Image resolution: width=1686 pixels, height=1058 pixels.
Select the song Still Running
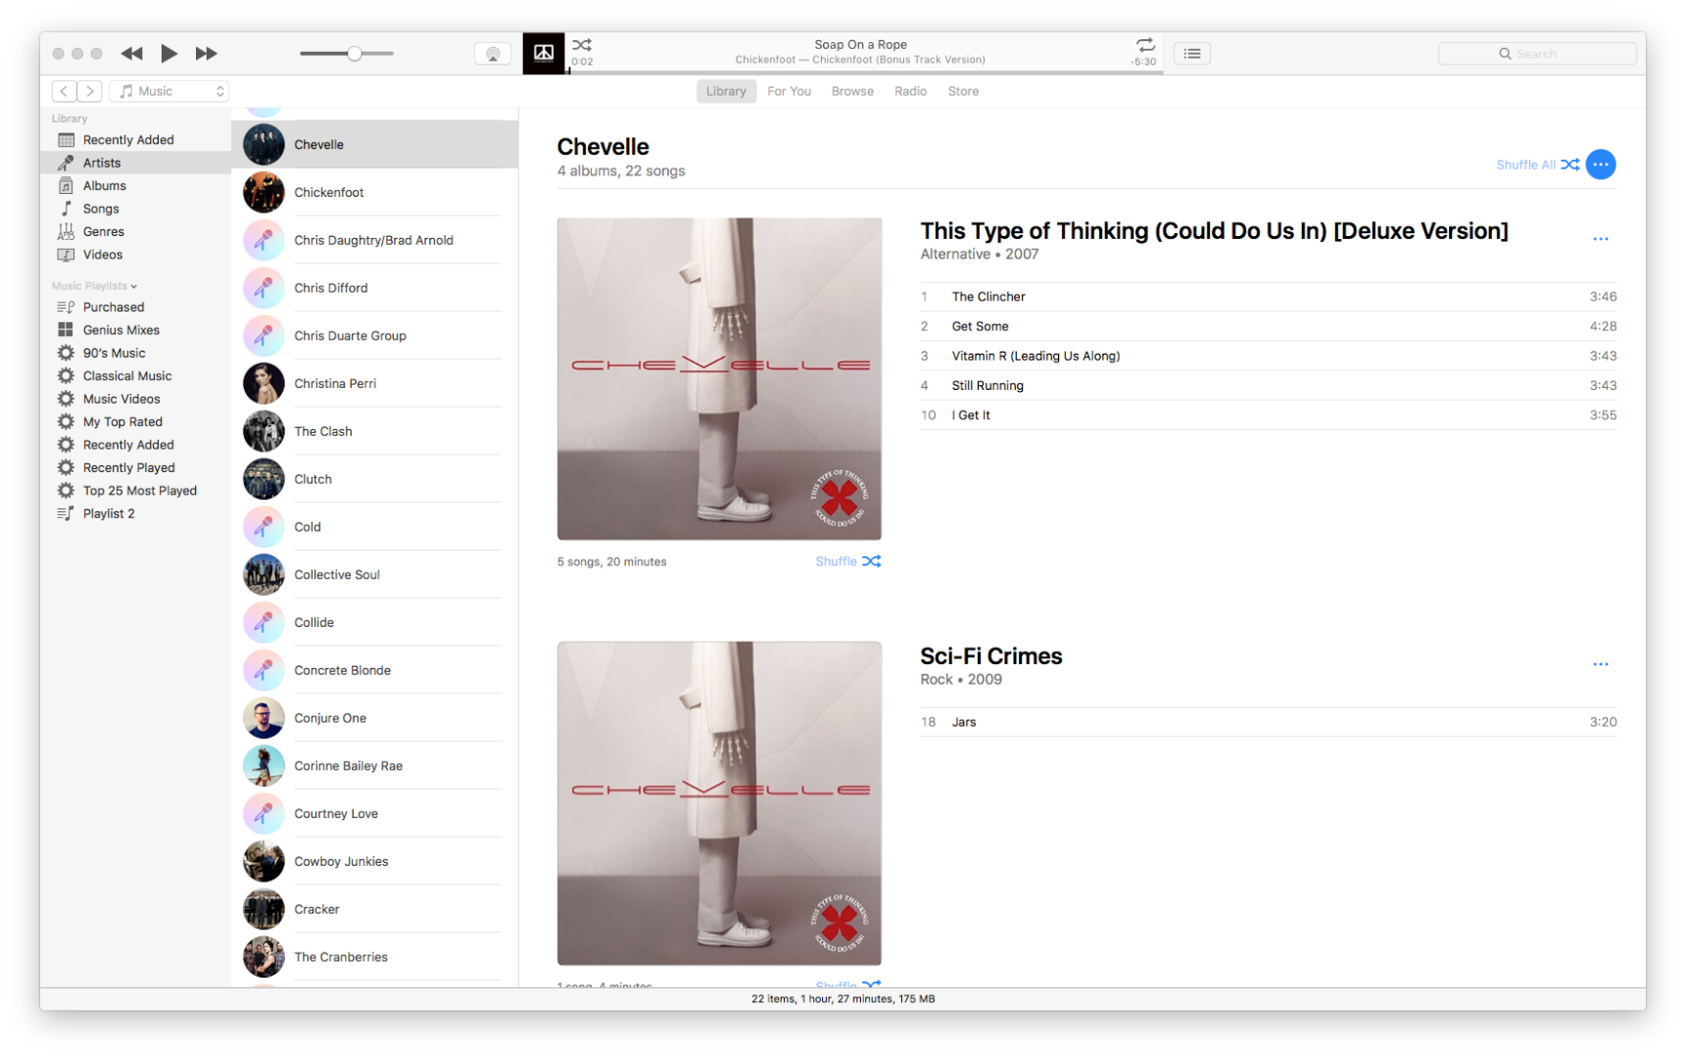(1268, 386)
